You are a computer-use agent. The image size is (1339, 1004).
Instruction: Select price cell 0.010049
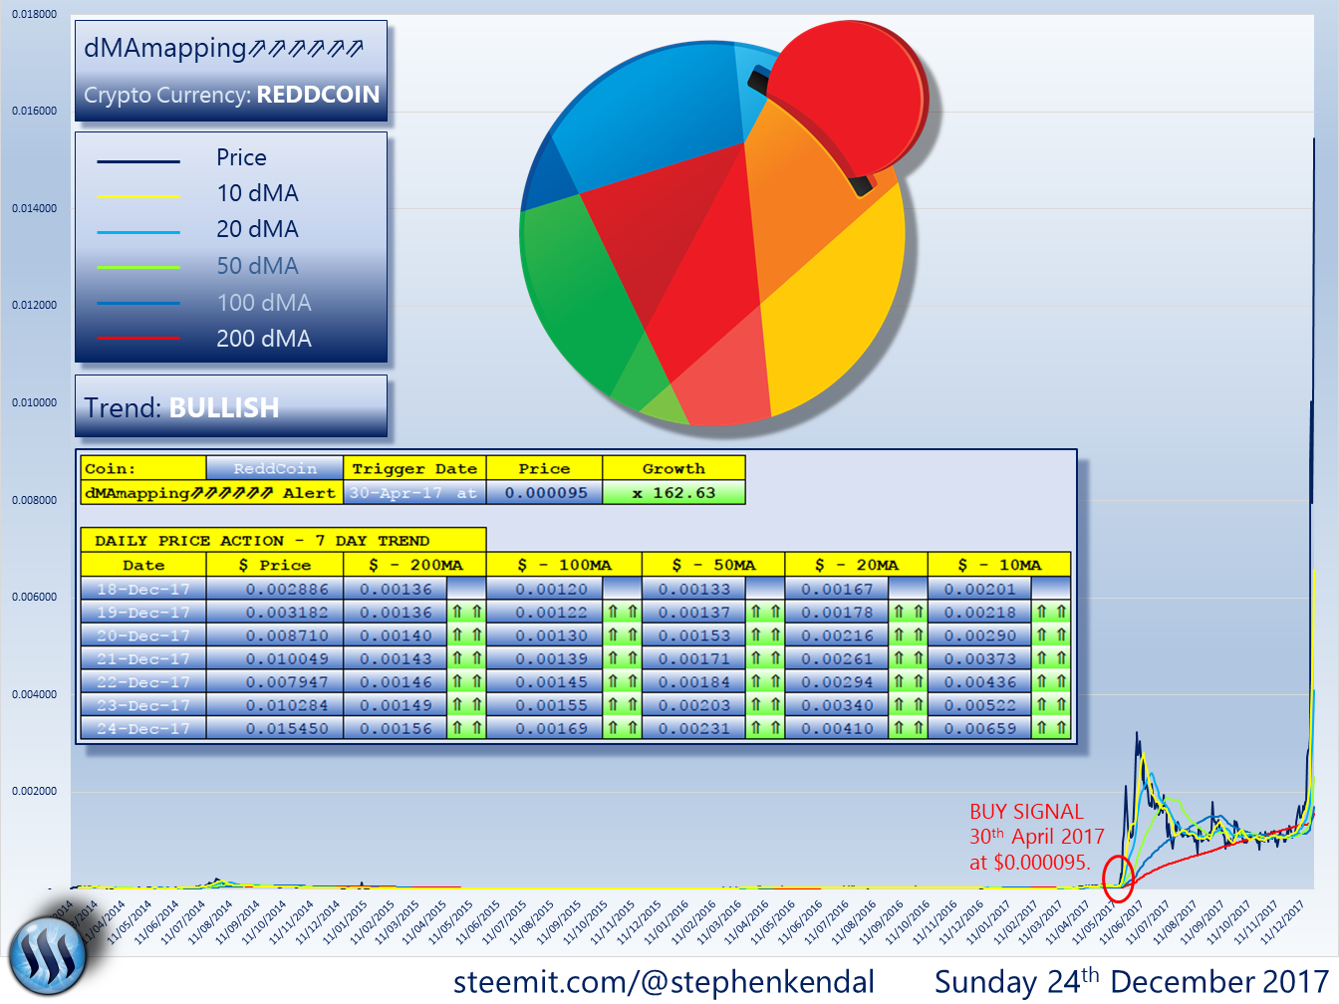275,658
